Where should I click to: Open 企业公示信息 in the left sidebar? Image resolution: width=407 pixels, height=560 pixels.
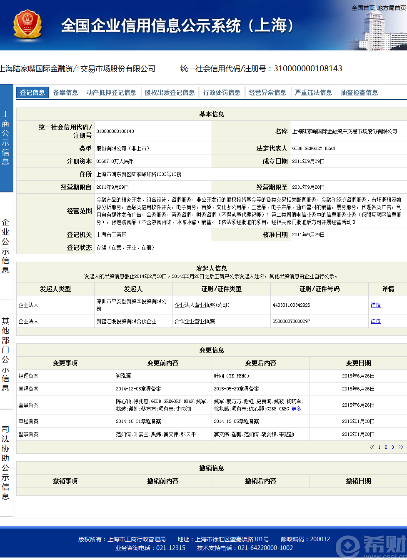pos(6,246)
